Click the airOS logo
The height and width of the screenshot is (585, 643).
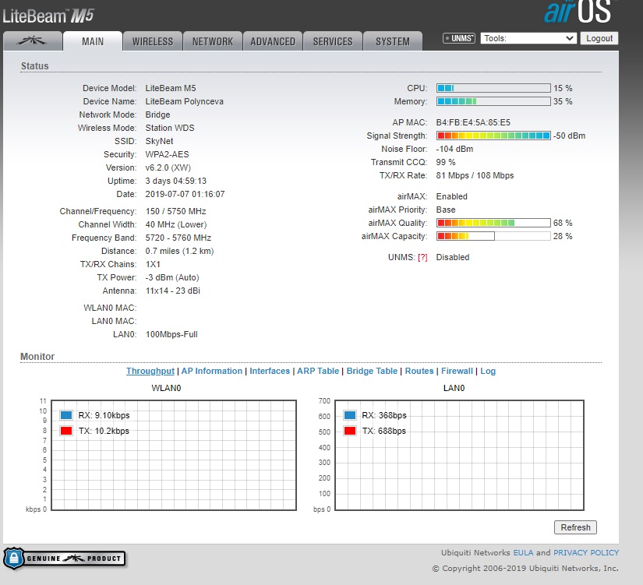[578, 12]
